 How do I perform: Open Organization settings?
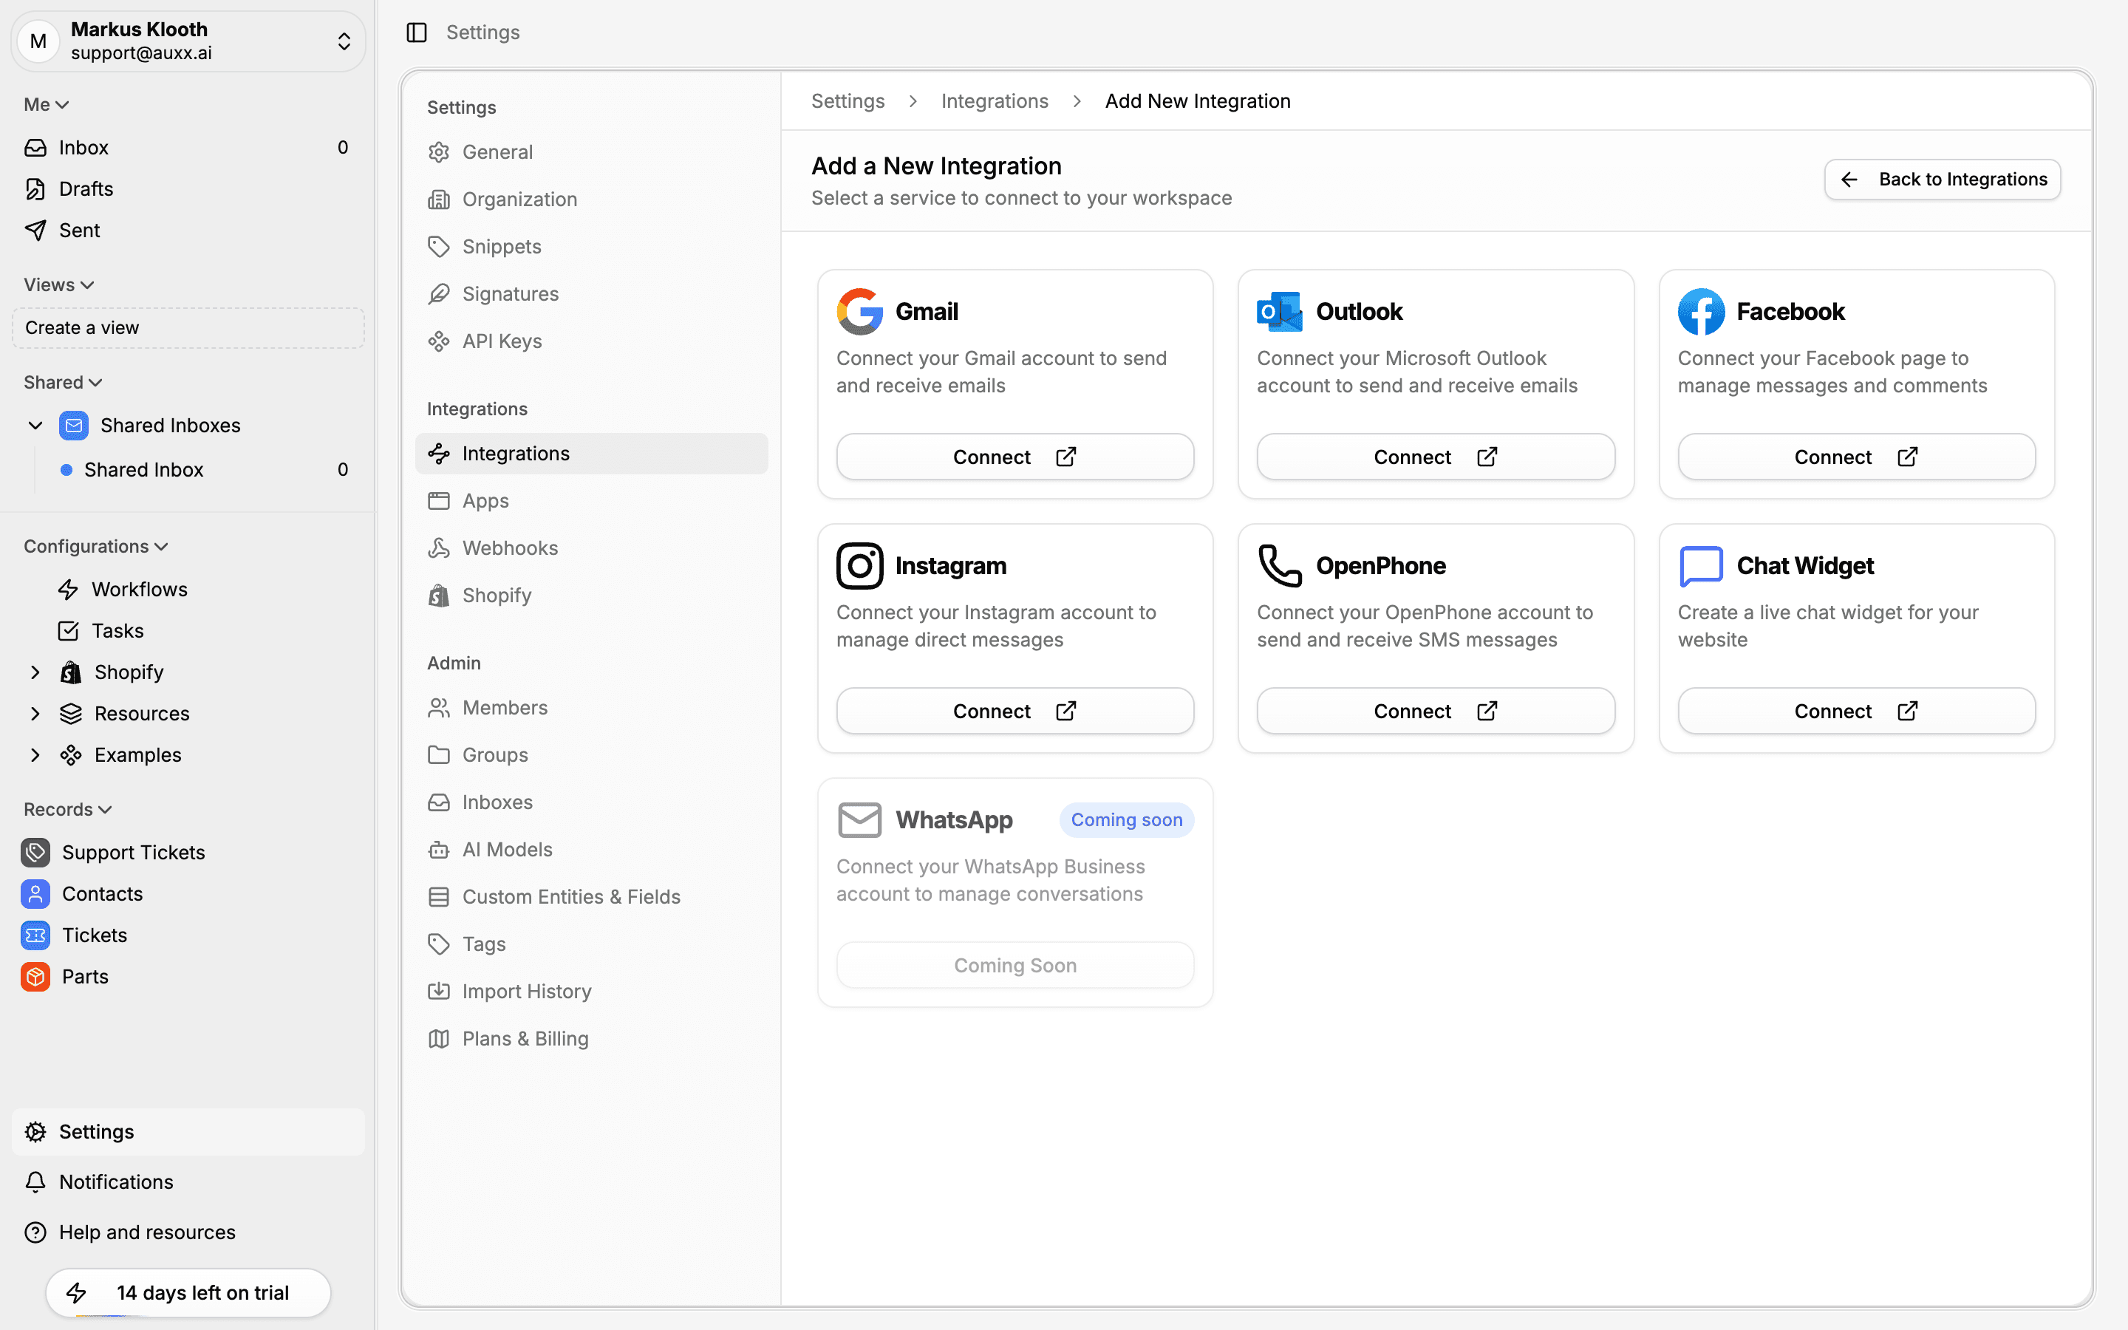(x=592, y=199)
